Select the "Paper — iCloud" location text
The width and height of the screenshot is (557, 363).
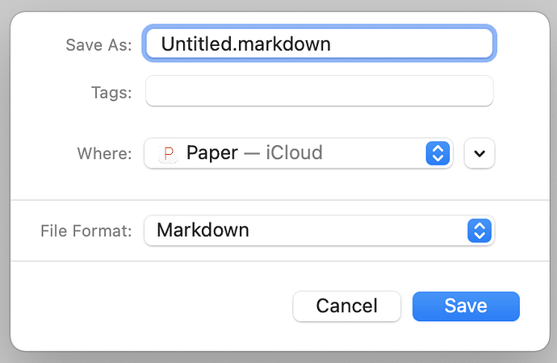(253, 152)
